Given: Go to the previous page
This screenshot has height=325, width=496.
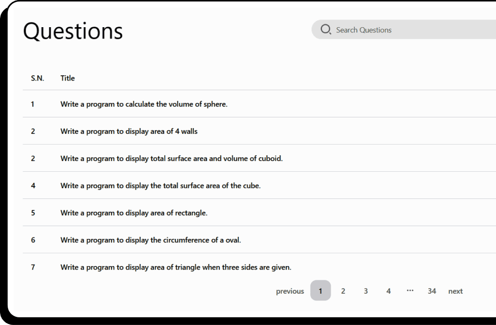Looking at the screenshot, I should tap(290, 291).
